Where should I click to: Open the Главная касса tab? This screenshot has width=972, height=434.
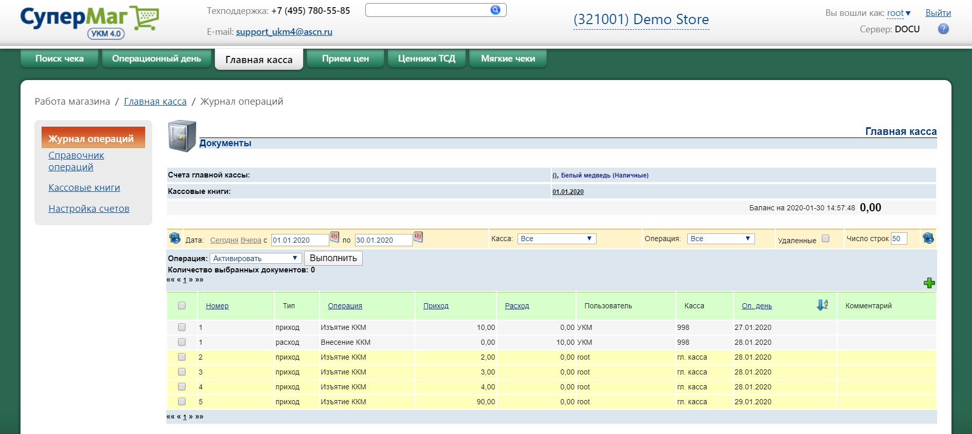click(259, 60)
